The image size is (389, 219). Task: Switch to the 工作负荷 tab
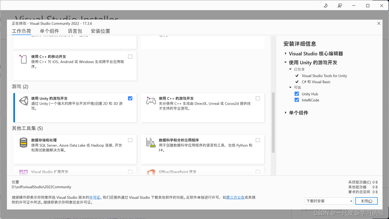[x=22, y=31]
